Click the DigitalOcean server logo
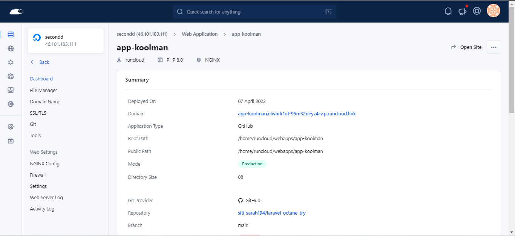This screenshot has height=236, width=515. 37,38
